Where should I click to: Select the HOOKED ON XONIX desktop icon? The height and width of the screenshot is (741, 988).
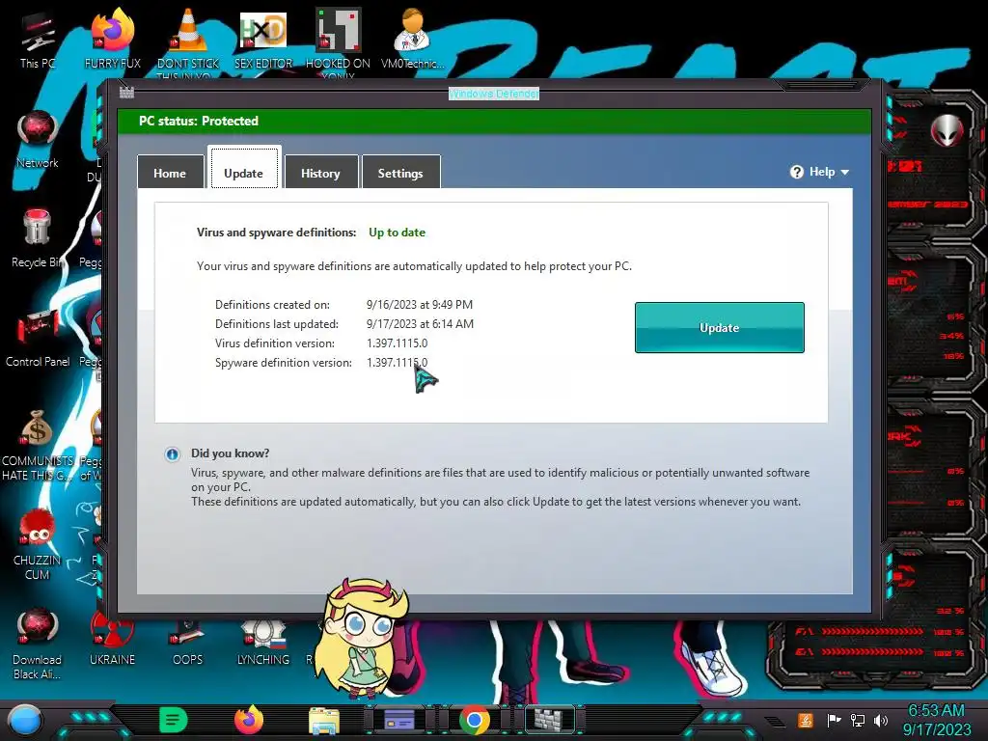[338, 42]
